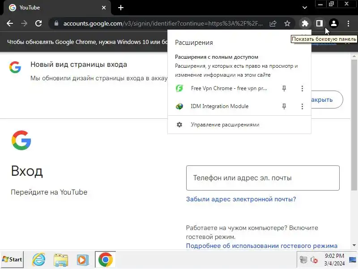Show the side panel icon

click(320, 23)
